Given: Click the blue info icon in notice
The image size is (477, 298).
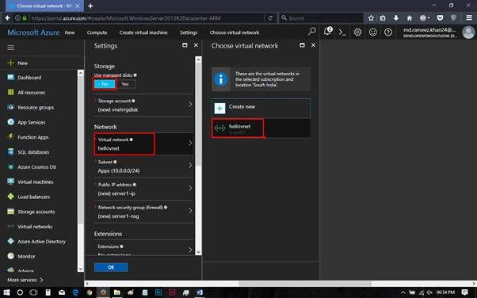Looking at the screenshot, I should click(x=221, y=79).
